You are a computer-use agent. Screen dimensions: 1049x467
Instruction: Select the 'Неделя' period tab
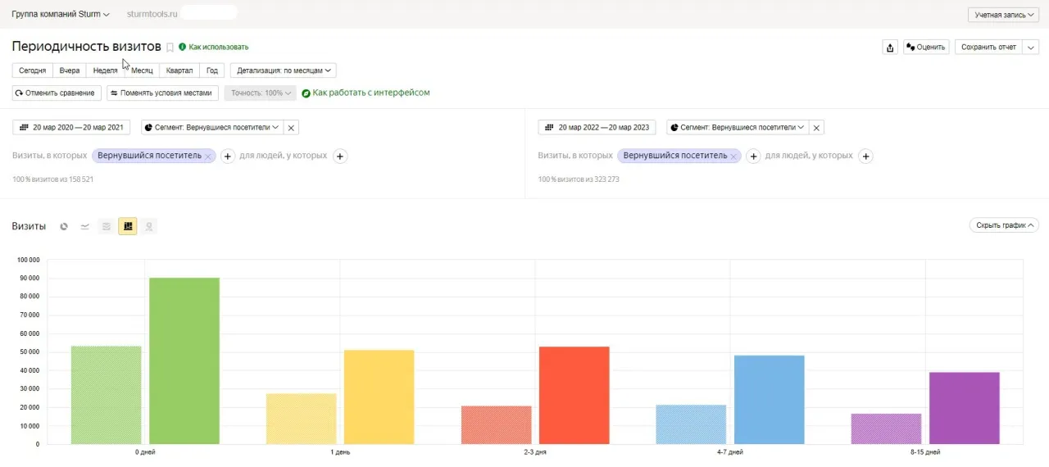(105, 71)
